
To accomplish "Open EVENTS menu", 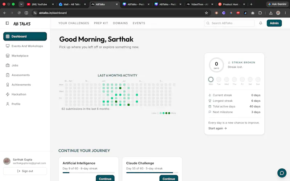I will point(139,23).
